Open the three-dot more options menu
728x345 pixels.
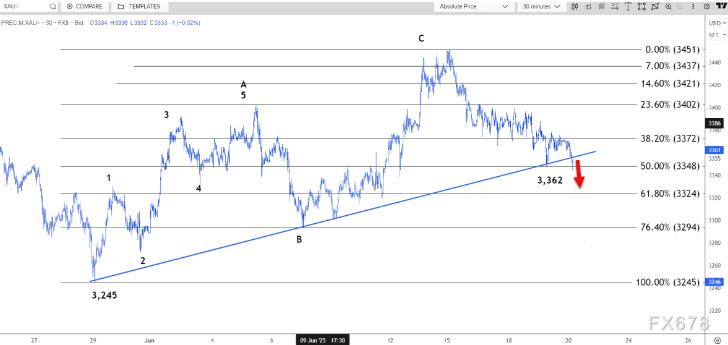(x=693, y=6)
